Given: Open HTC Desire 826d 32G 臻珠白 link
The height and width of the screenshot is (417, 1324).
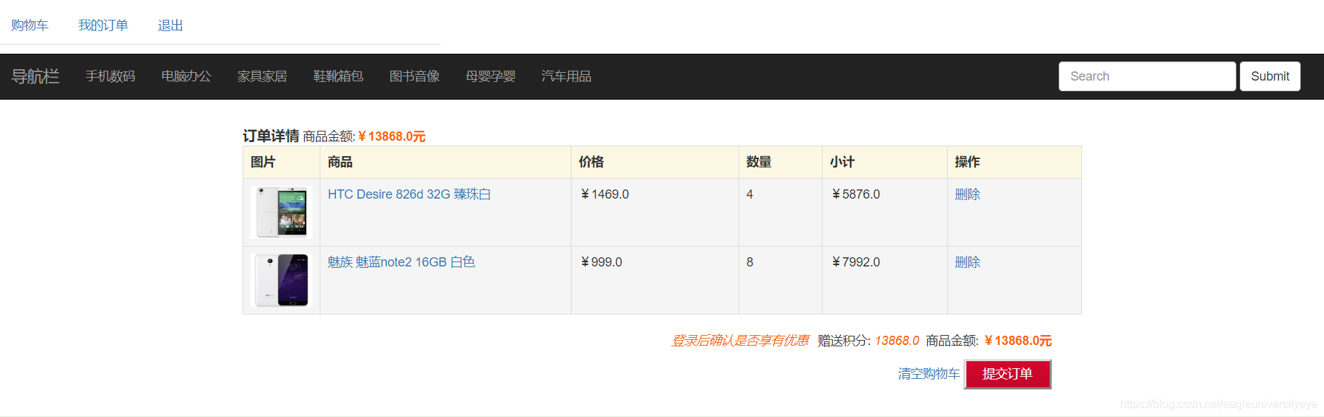Looking at the screenshot, I should (x=410, y=194).
